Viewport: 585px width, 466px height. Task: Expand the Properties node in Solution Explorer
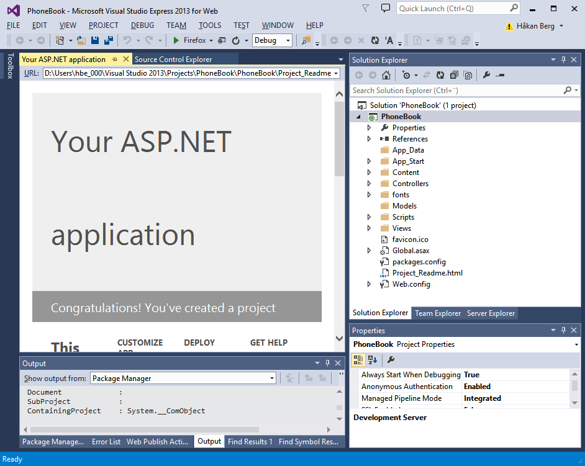click(369, 127)
